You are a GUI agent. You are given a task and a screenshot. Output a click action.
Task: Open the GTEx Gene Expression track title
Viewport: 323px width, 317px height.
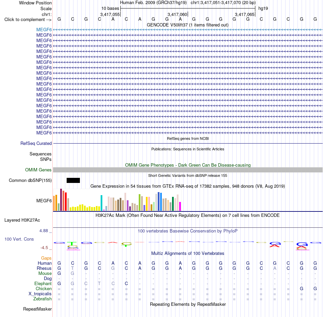pos(188,186)
